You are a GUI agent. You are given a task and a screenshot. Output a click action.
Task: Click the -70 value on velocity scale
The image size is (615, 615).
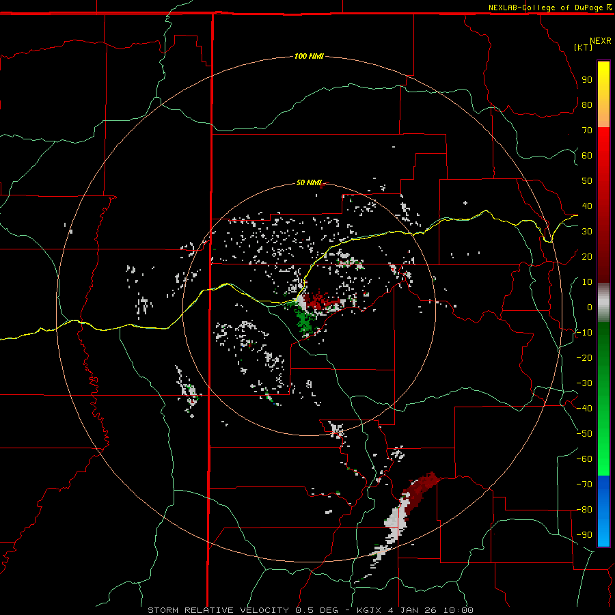tap(584, 484)
